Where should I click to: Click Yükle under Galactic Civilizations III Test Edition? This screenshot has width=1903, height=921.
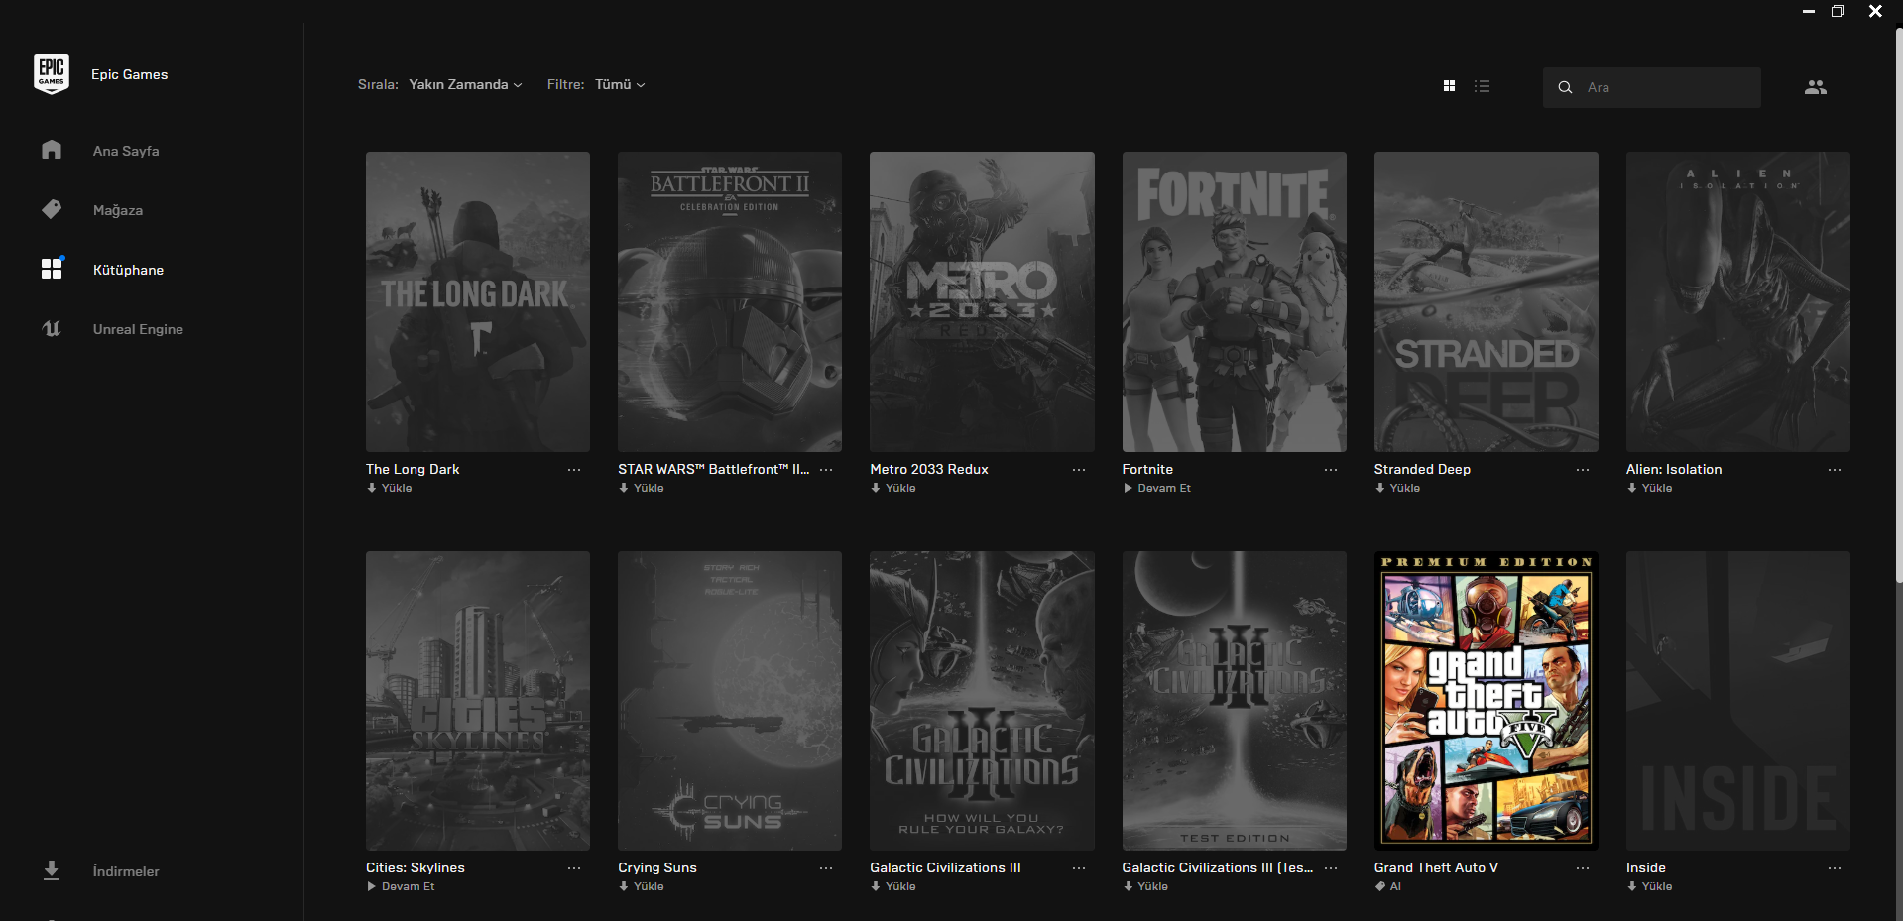[x=1145, y=886]
